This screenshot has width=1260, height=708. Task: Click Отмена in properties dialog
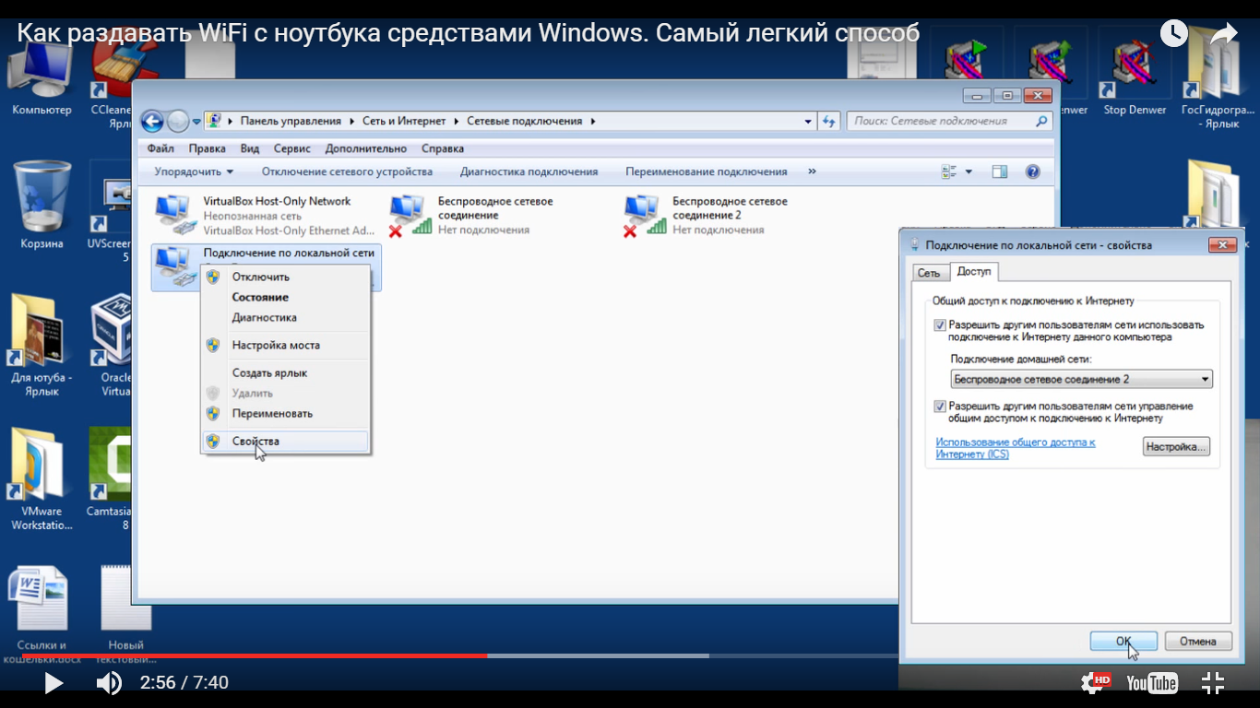[1198, 641]
